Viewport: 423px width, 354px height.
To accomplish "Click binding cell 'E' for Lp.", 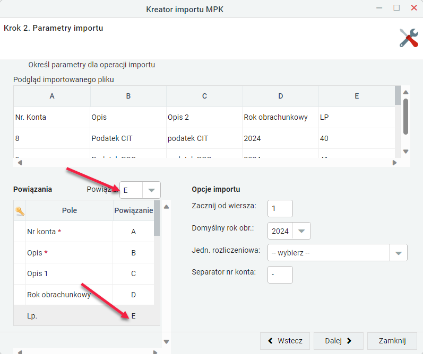I will click(x=133, y=316).
